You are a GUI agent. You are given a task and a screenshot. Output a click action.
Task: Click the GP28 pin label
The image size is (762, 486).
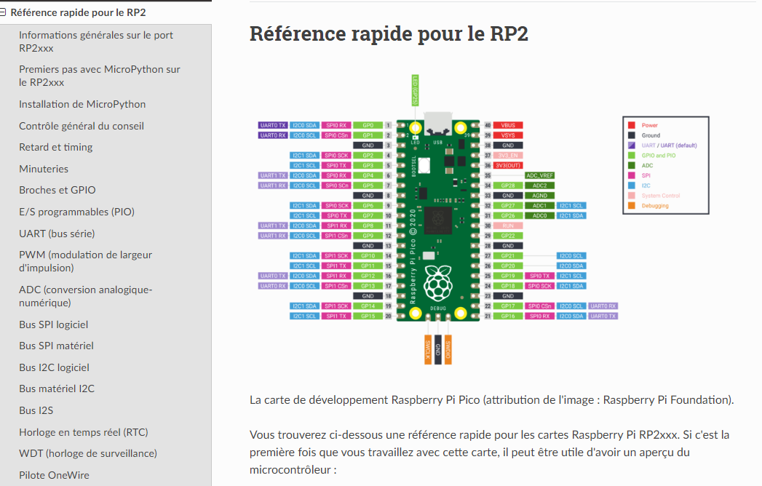pos(508,186)
